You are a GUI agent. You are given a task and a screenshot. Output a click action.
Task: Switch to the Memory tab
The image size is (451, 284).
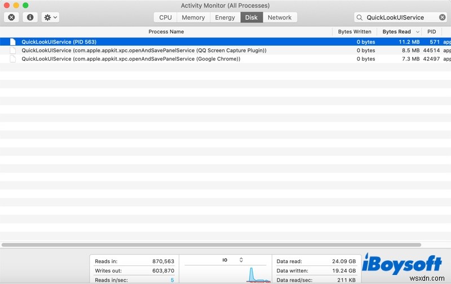pos(193,17)
